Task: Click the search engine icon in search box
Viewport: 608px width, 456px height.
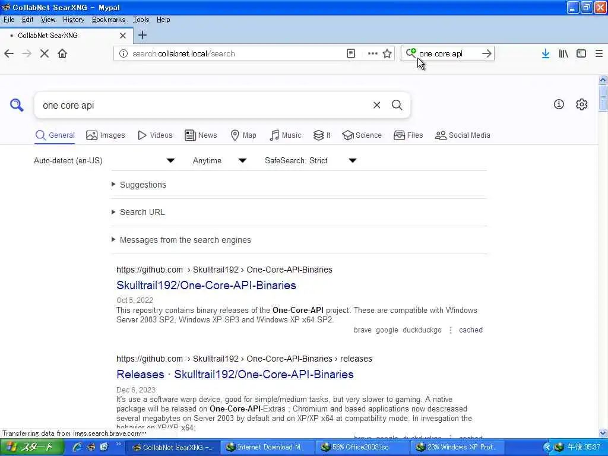Action: click(411, 53)
